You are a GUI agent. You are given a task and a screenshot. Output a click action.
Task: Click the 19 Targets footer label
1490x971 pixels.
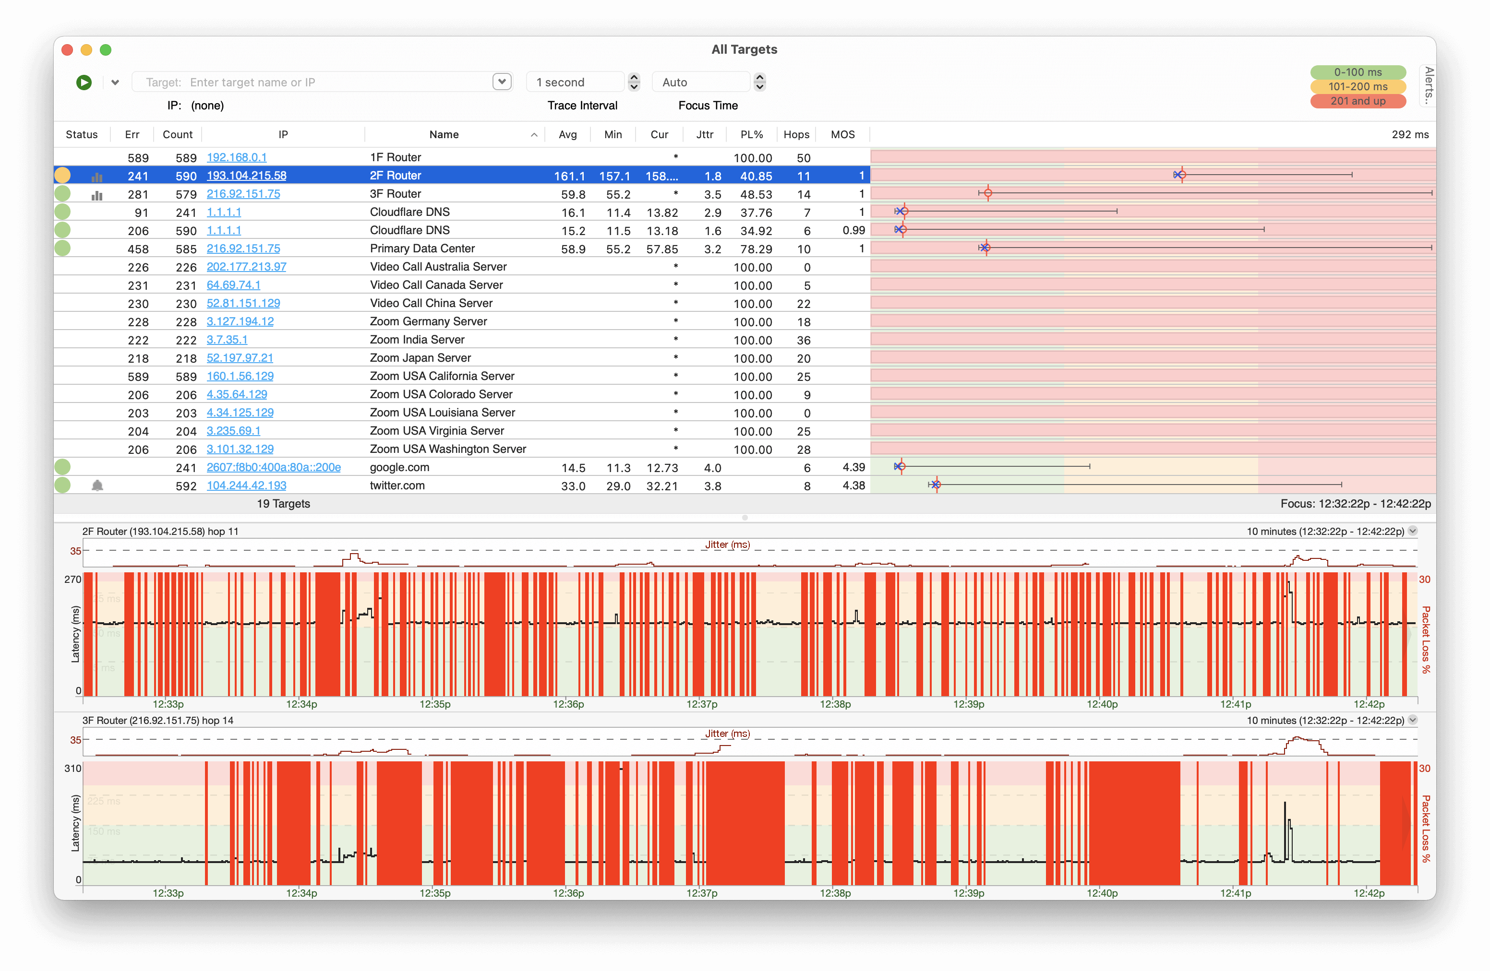pos(283,504)
